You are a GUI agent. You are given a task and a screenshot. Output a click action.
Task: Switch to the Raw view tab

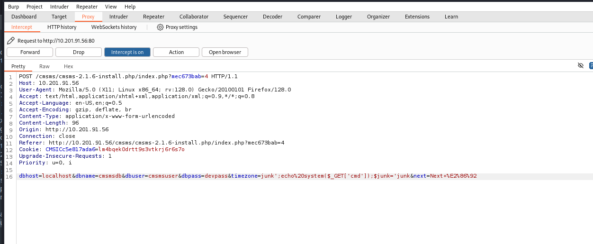[45, 66]
